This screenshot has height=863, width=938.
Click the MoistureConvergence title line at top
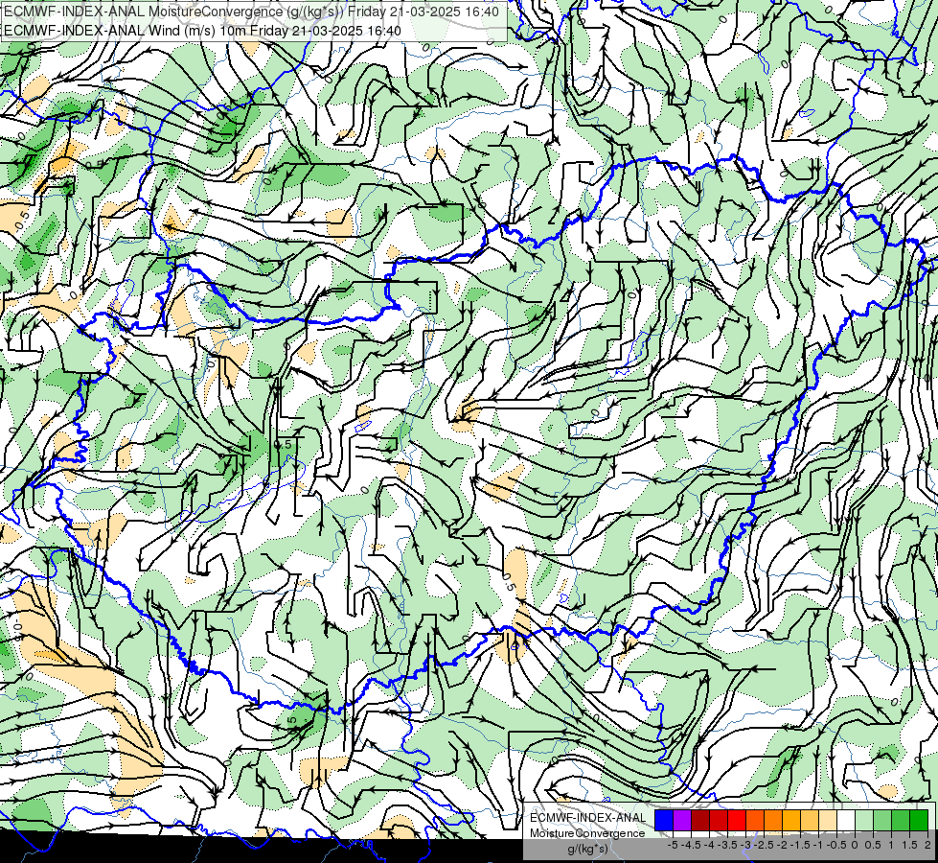[x=251, y=12]
